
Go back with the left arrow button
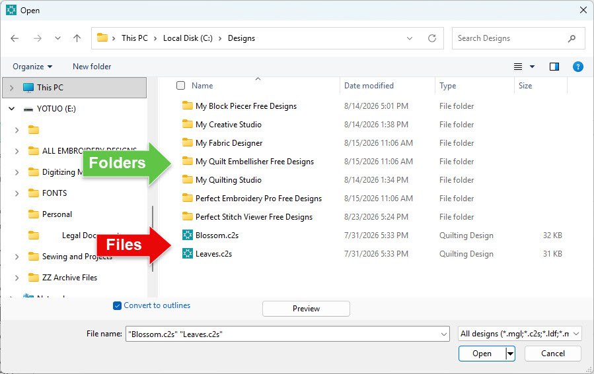pyautogui.click(x=15, y=38)
